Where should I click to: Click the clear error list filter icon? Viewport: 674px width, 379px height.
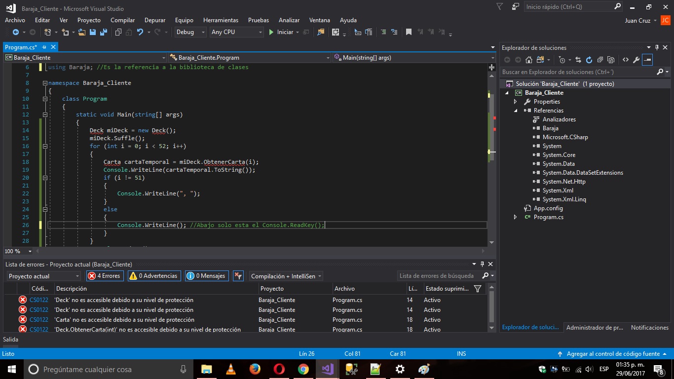tap(238, 276)
